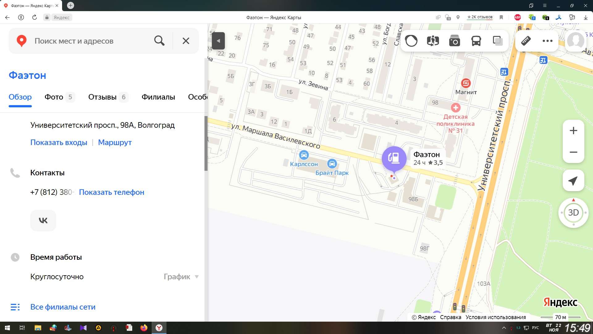Zoom in with the plus button
This screenshot has height=334, width=593.
pos(573,131)
